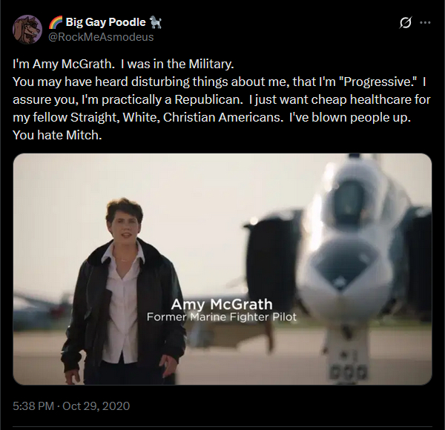445x430 pixels.
Task: Click "Former Marine Fighter Pilot" caption text
Action: tap(221, 317)
